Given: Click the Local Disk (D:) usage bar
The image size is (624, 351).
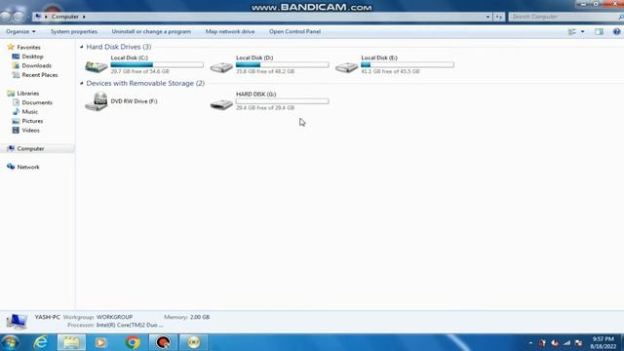Looking at the screenshot, I should tap(282, 64).
